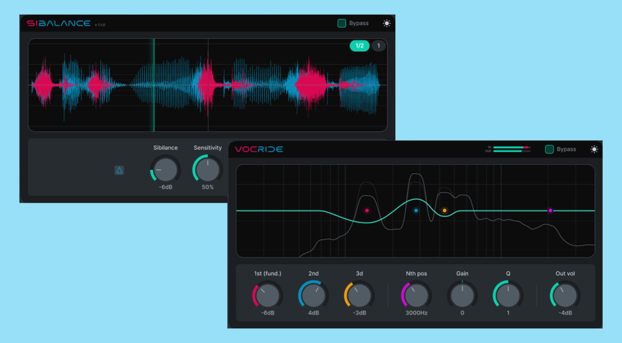Select the 1 zoom button in Sibalance
Viewport: 622px width, 343px height.
378,46
